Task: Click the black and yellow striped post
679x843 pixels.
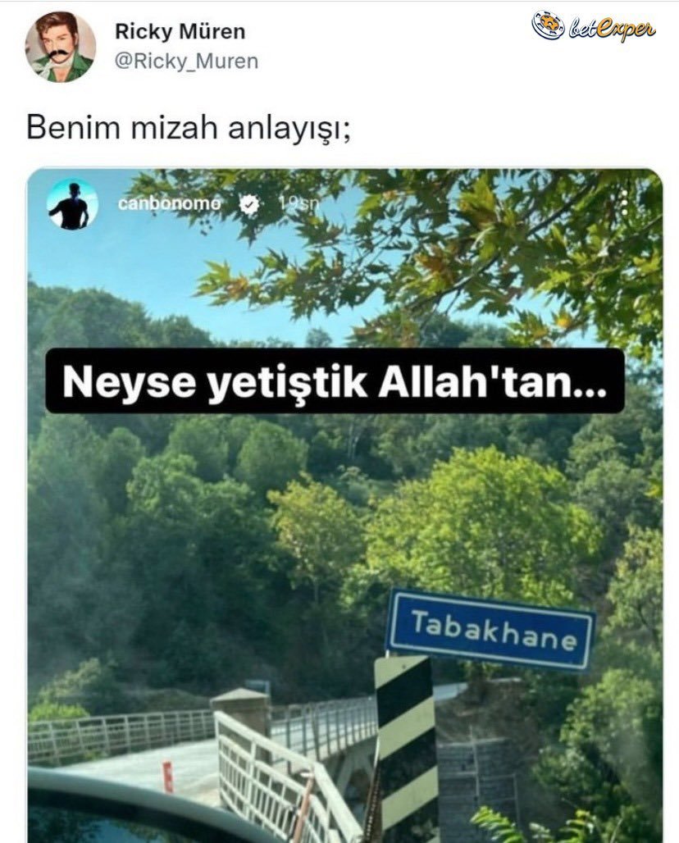Action: [407, 749]
